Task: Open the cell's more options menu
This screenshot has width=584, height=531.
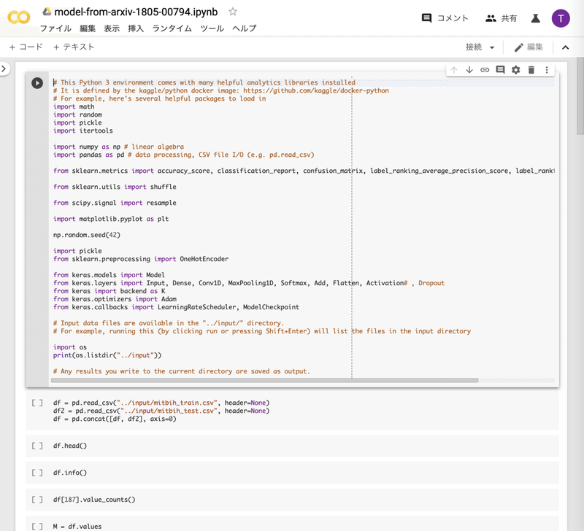Action: [x=547, y=69]
